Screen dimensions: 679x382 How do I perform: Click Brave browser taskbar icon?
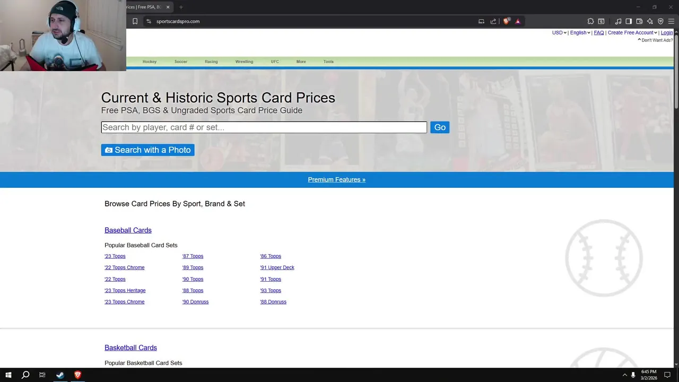(77, 375)
